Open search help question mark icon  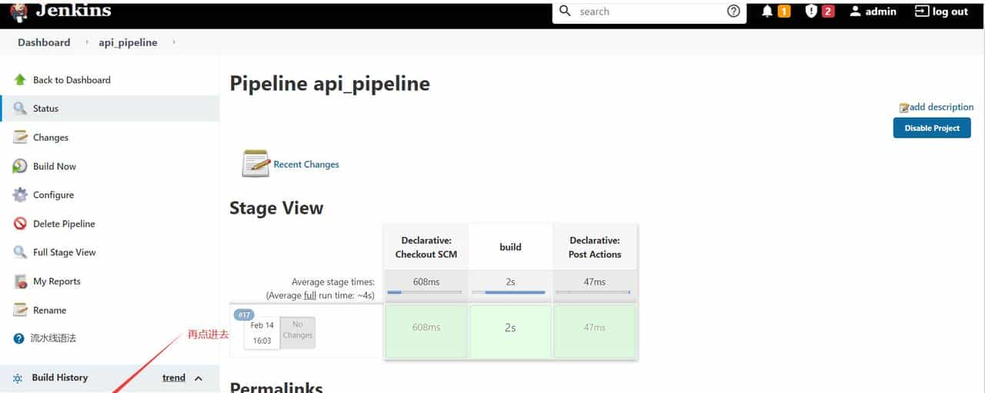pos(733,12)
